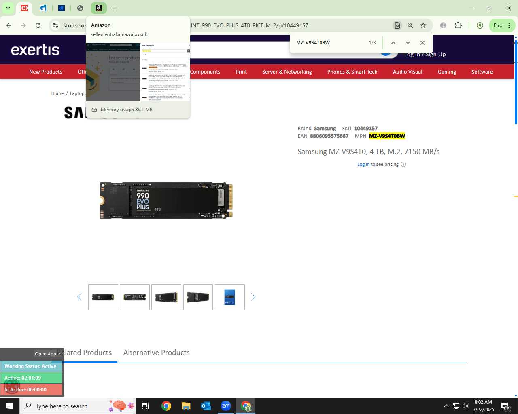Click Laptop breadcrumb link
518x414 pixels.
77,93
